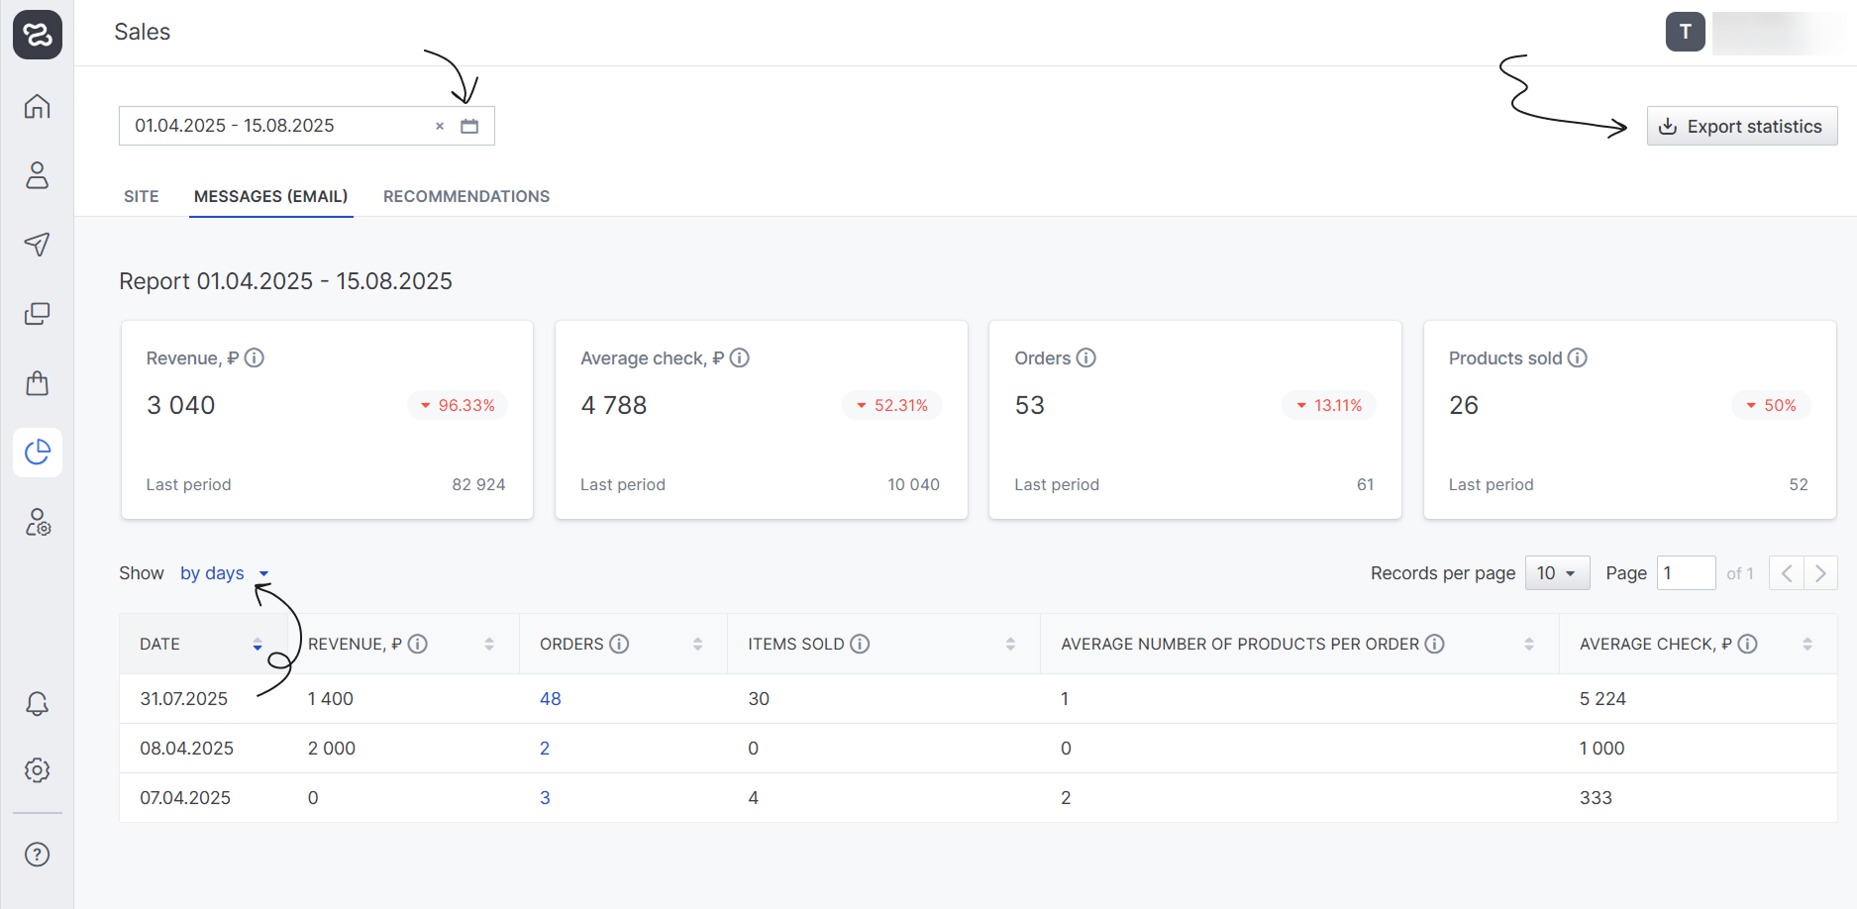
Task: Expand the 'by days' dropdown
Action: pos(224,573)
